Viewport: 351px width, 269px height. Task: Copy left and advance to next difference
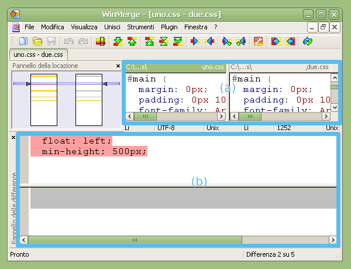pyautogui.click(x=241, y=41)
